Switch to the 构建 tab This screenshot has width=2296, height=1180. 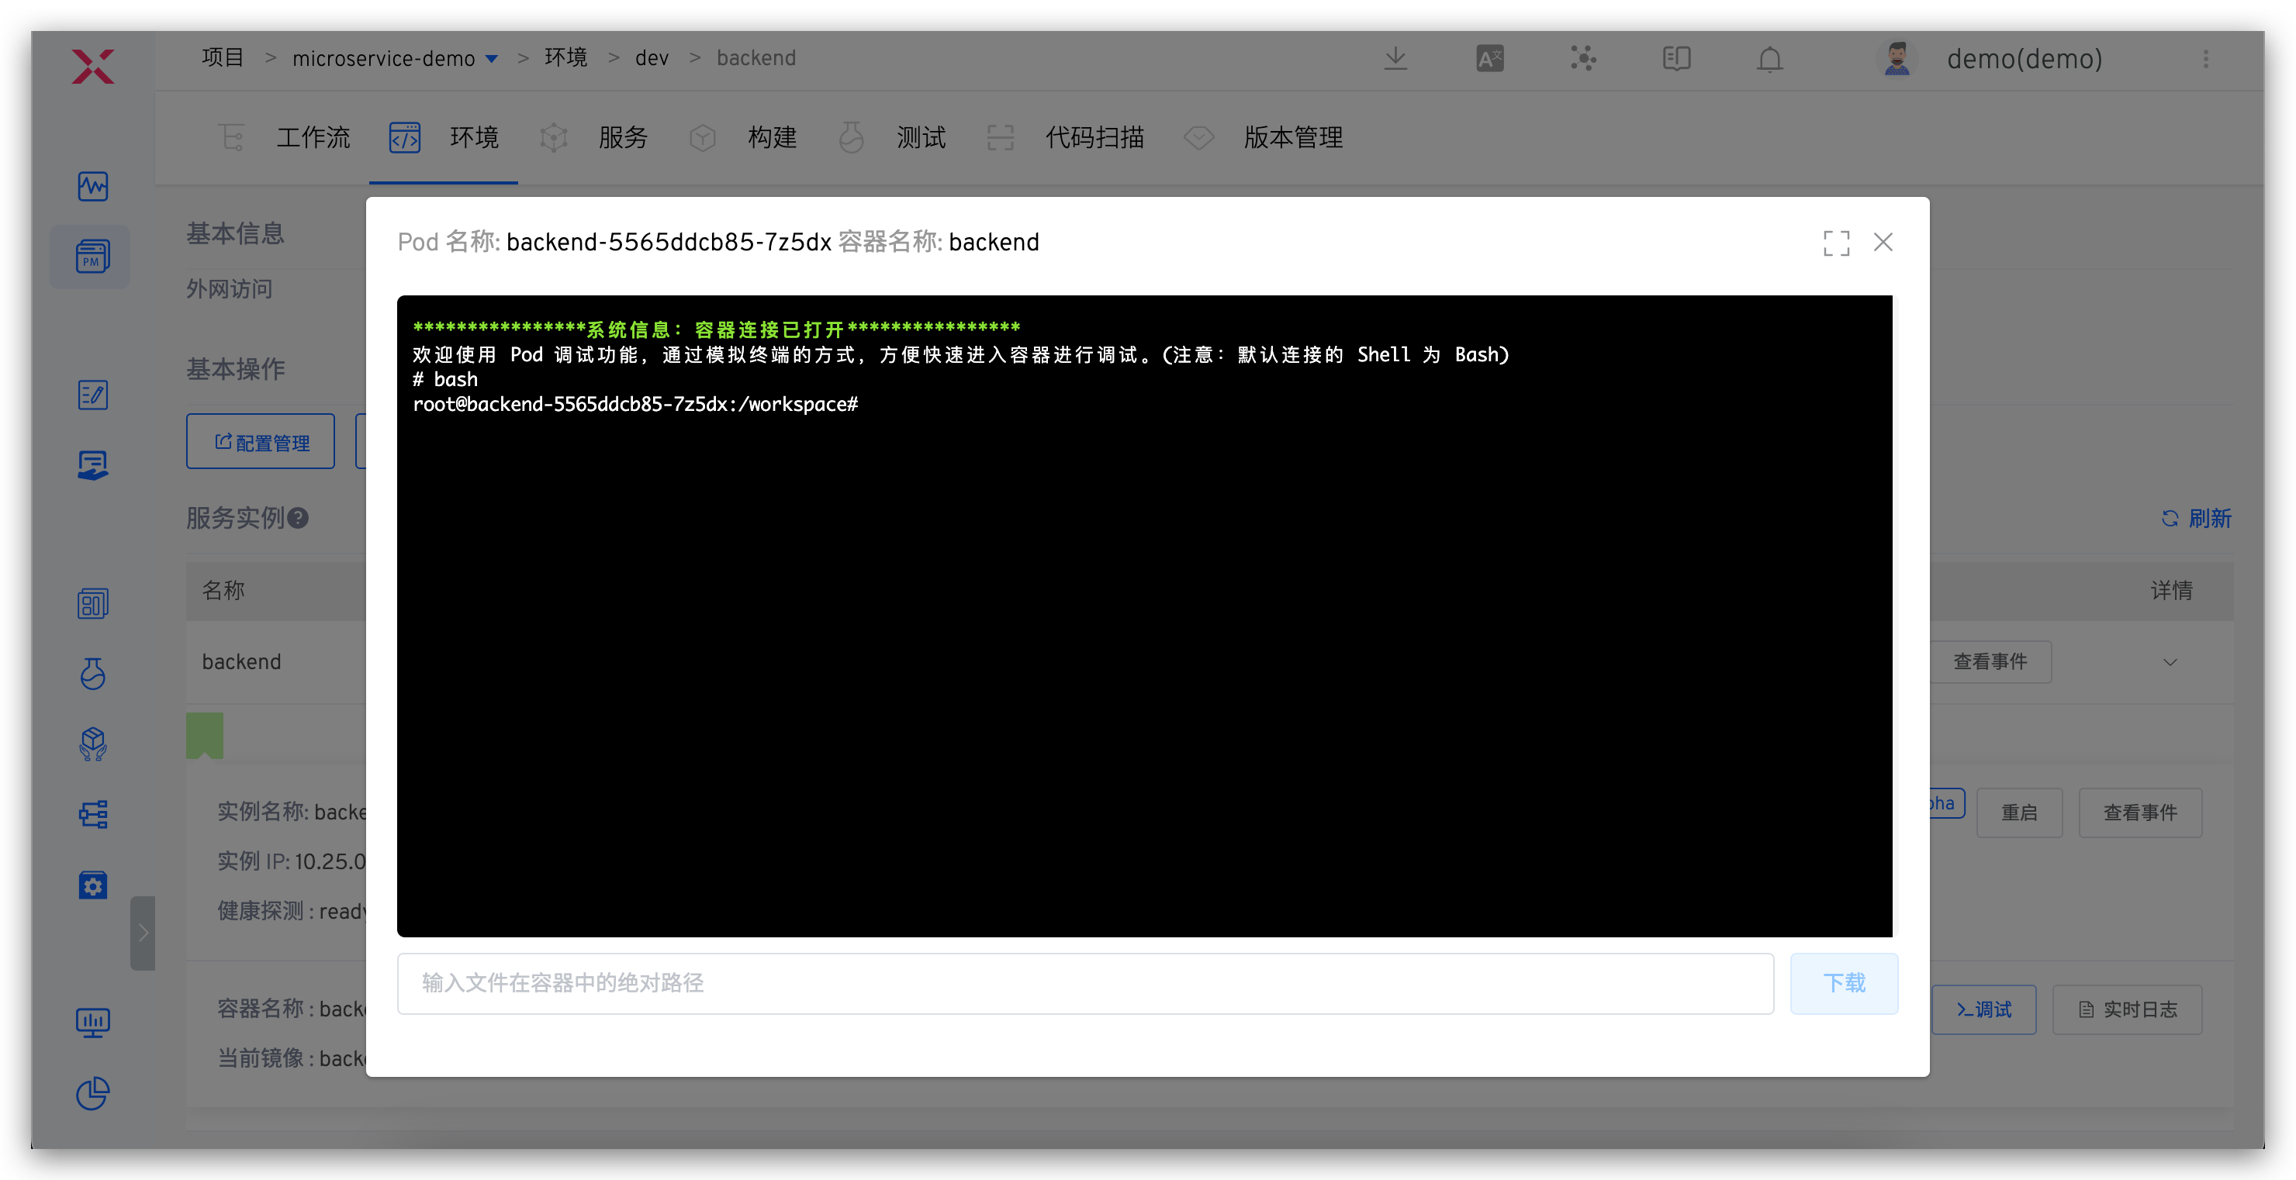coord(773,137)
